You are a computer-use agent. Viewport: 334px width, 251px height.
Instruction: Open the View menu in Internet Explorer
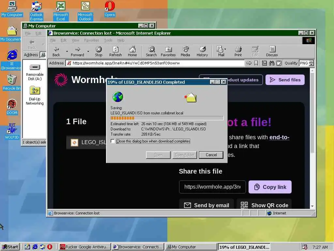pos(75,40)
